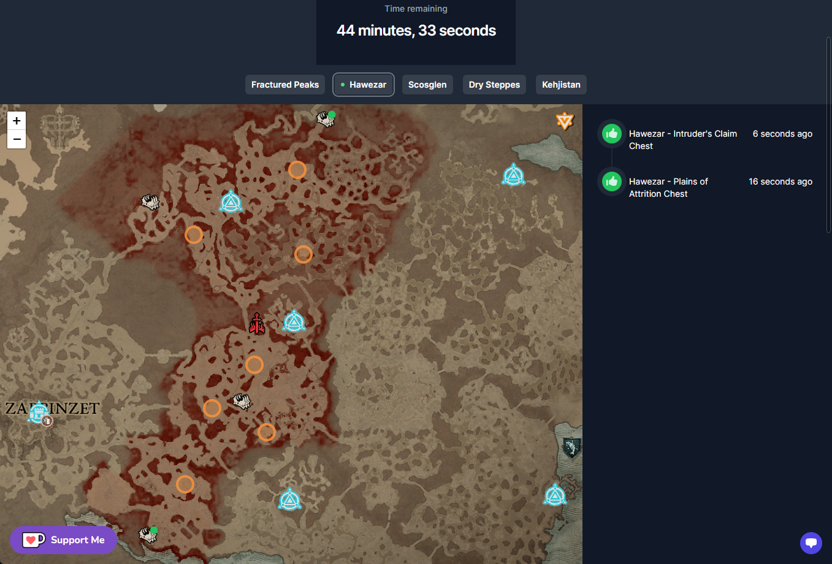Screen dimensions: 832x564
Task: Zoom out of the map
Action: point(17,139)
